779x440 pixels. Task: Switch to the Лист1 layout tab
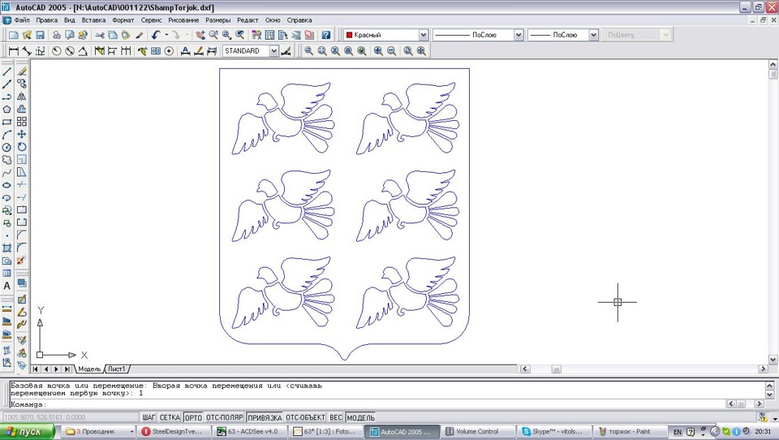pyautogui.click(x=117, y=369)
